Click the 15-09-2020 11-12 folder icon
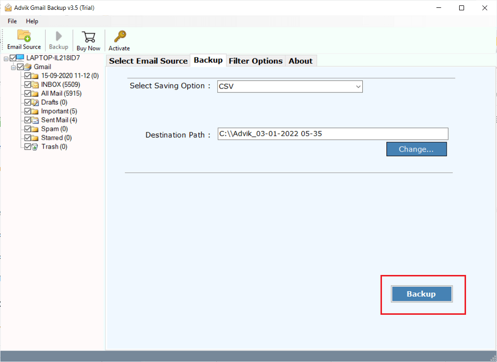 [35, 76]
